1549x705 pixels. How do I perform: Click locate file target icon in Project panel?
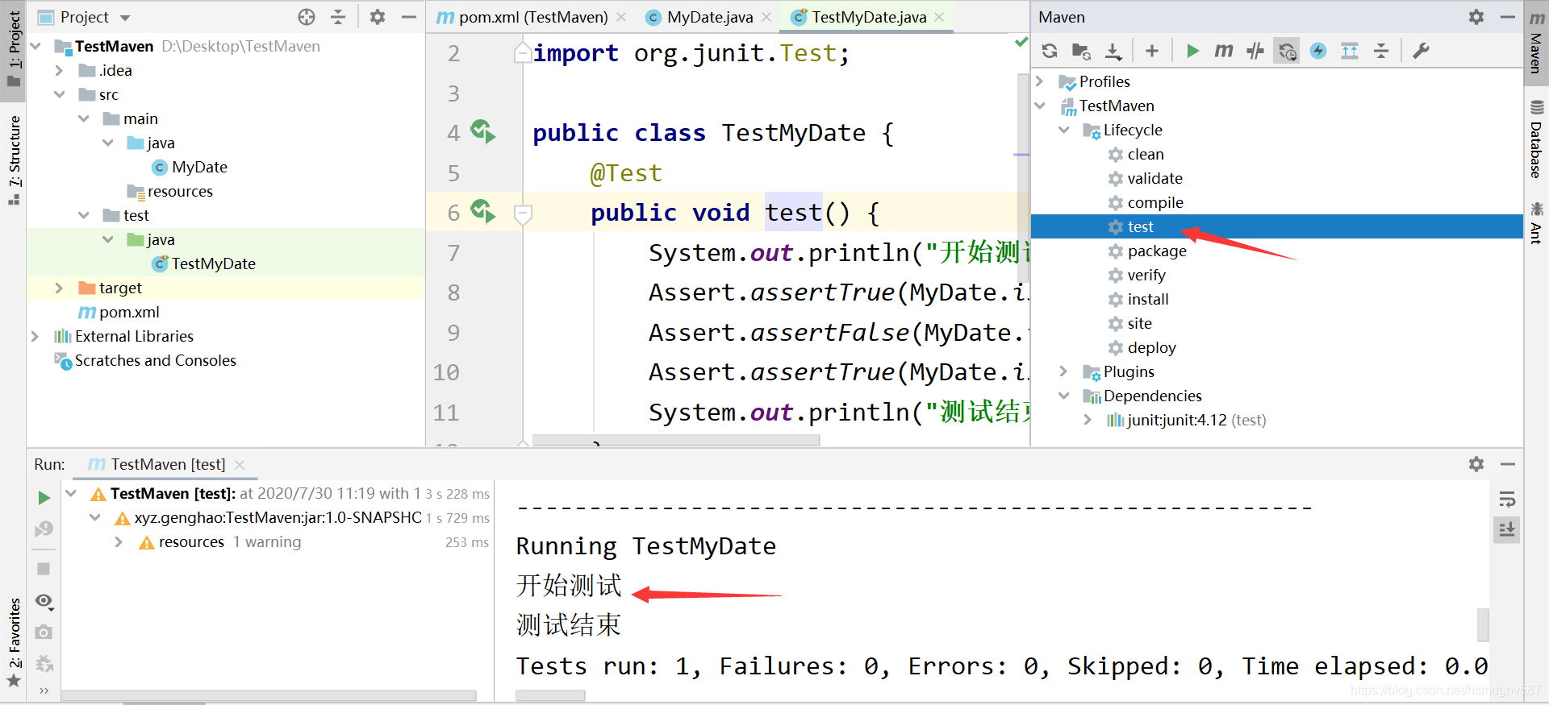tap(307, 17)
